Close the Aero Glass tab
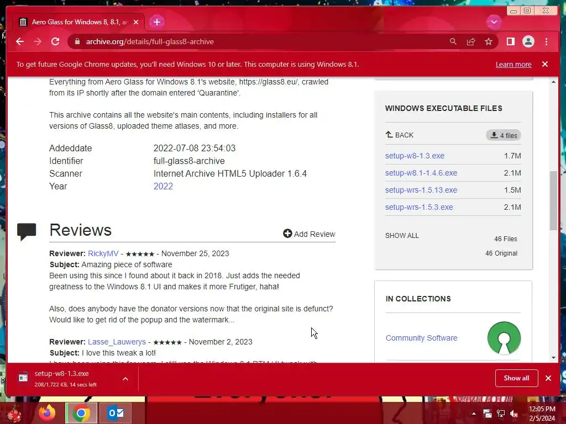 click(136, 22)
